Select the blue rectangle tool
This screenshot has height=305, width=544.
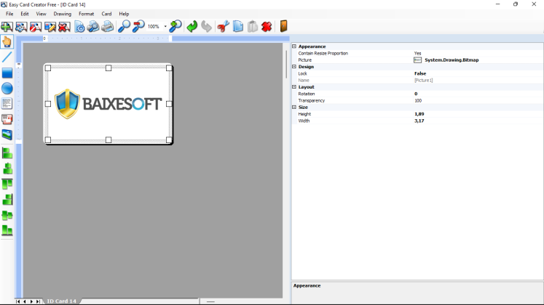7,73
